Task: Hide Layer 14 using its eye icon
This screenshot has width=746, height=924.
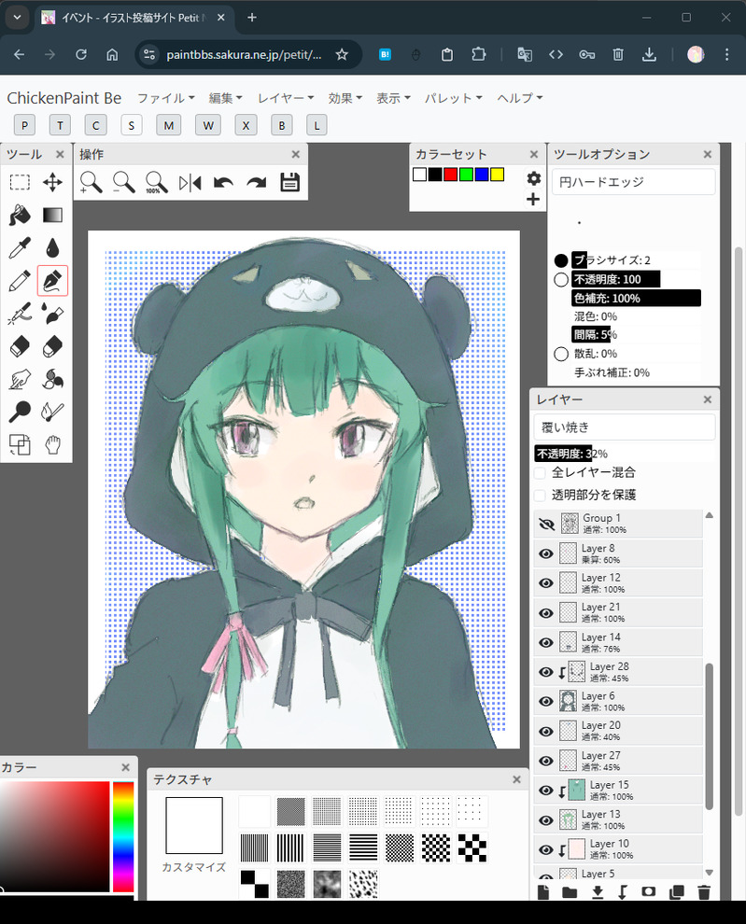Action: point(547,642)
